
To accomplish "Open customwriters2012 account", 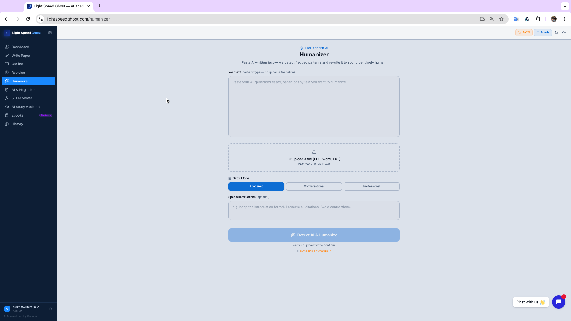I will (x=26, y=307).
